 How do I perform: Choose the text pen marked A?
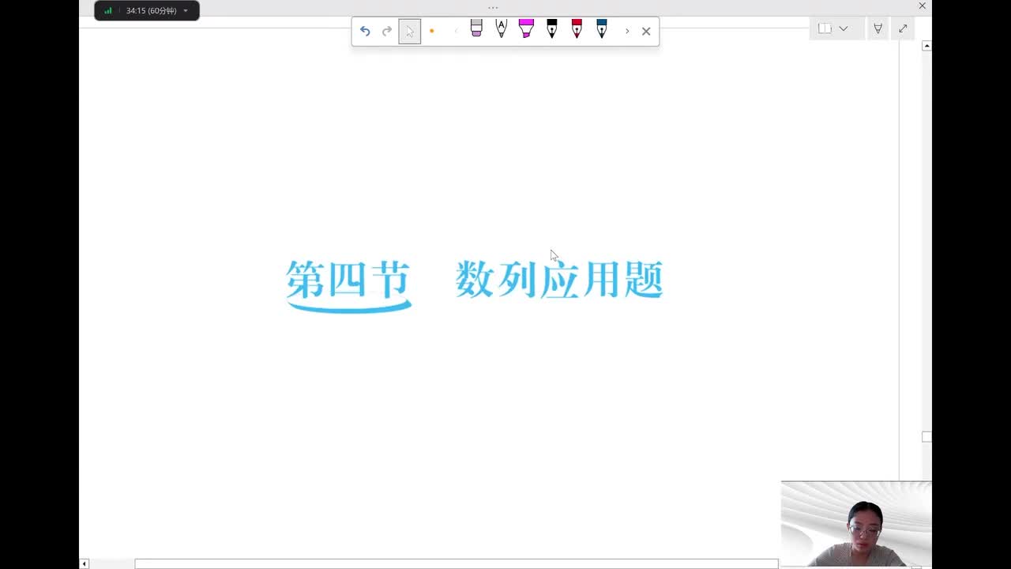click(501, 28)
